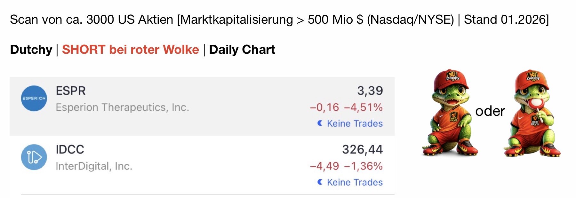Screen dimensions: 576x198
Task: Click the moon icon in ESPR row
Action: 320,123
